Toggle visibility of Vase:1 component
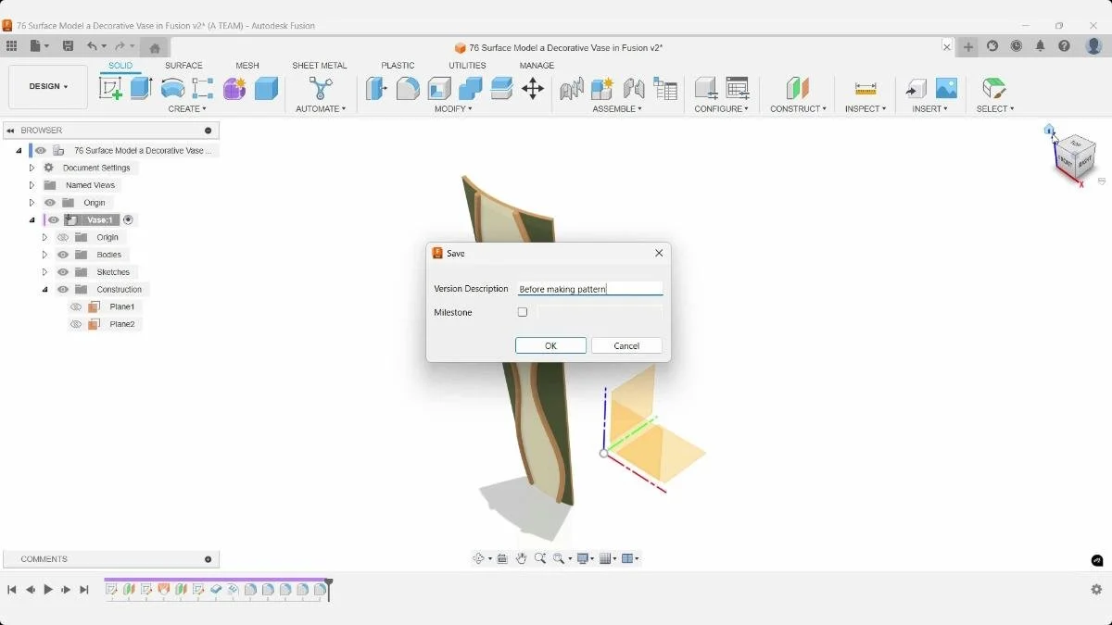Image resolution: width=1112 pixels, height=625 pixels. pos(54,219)
